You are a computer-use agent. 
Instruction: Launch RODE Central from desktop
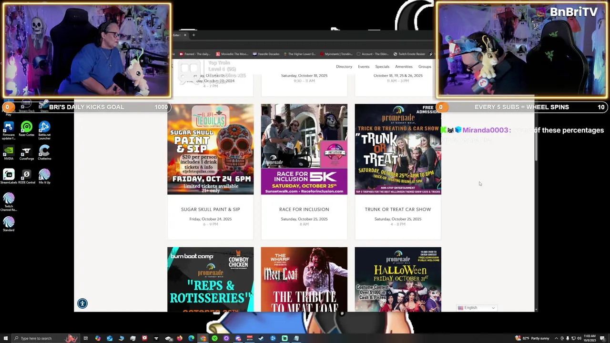point(27,177)
